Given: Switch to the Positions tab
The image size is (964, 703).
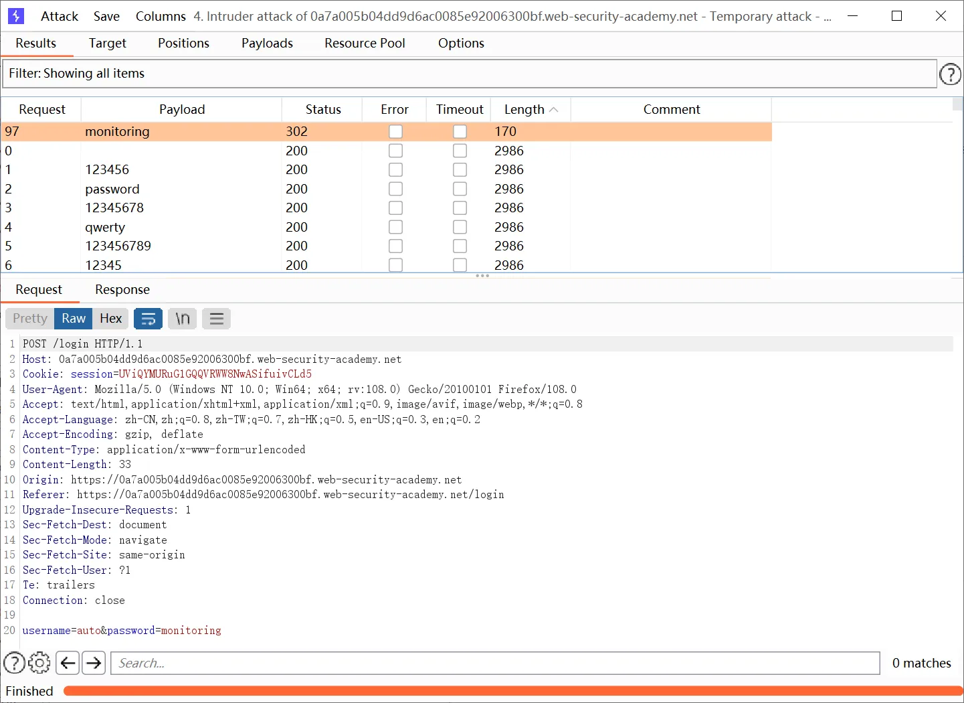Looking at the screenshot, I should point(183,43).
